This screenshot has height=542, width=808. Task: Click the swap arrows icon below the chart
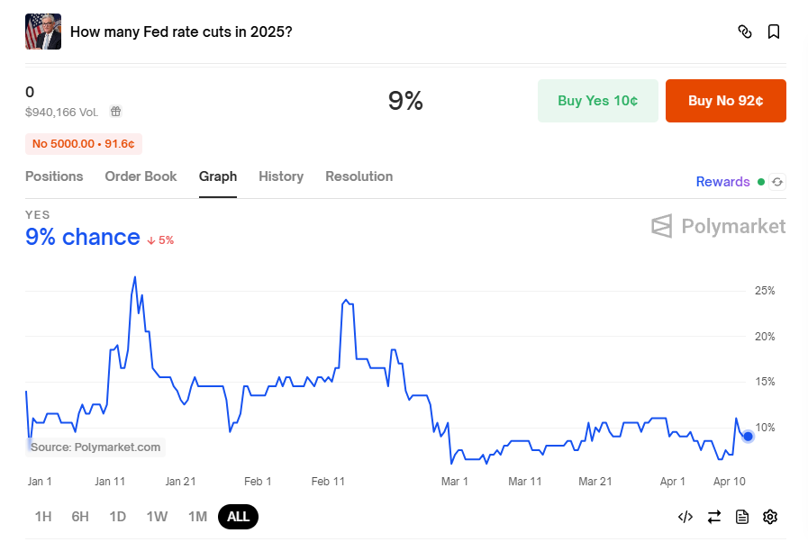[714, 517]
